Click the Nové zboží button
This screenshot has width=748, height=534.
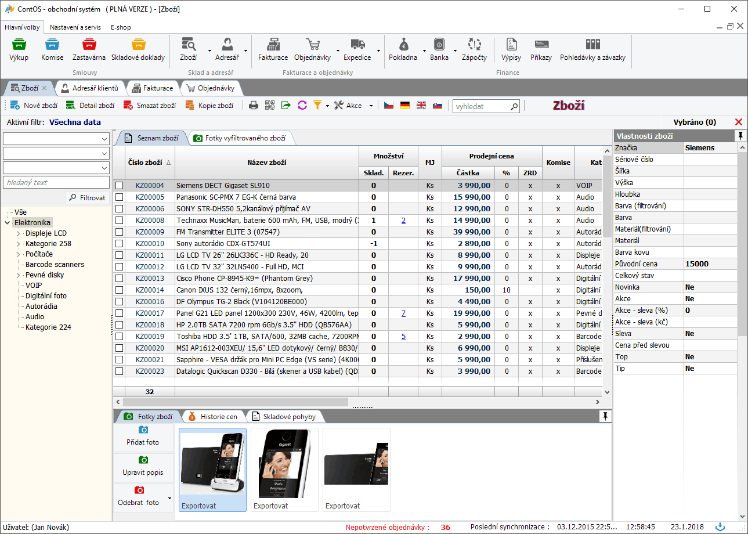[34, 106]
